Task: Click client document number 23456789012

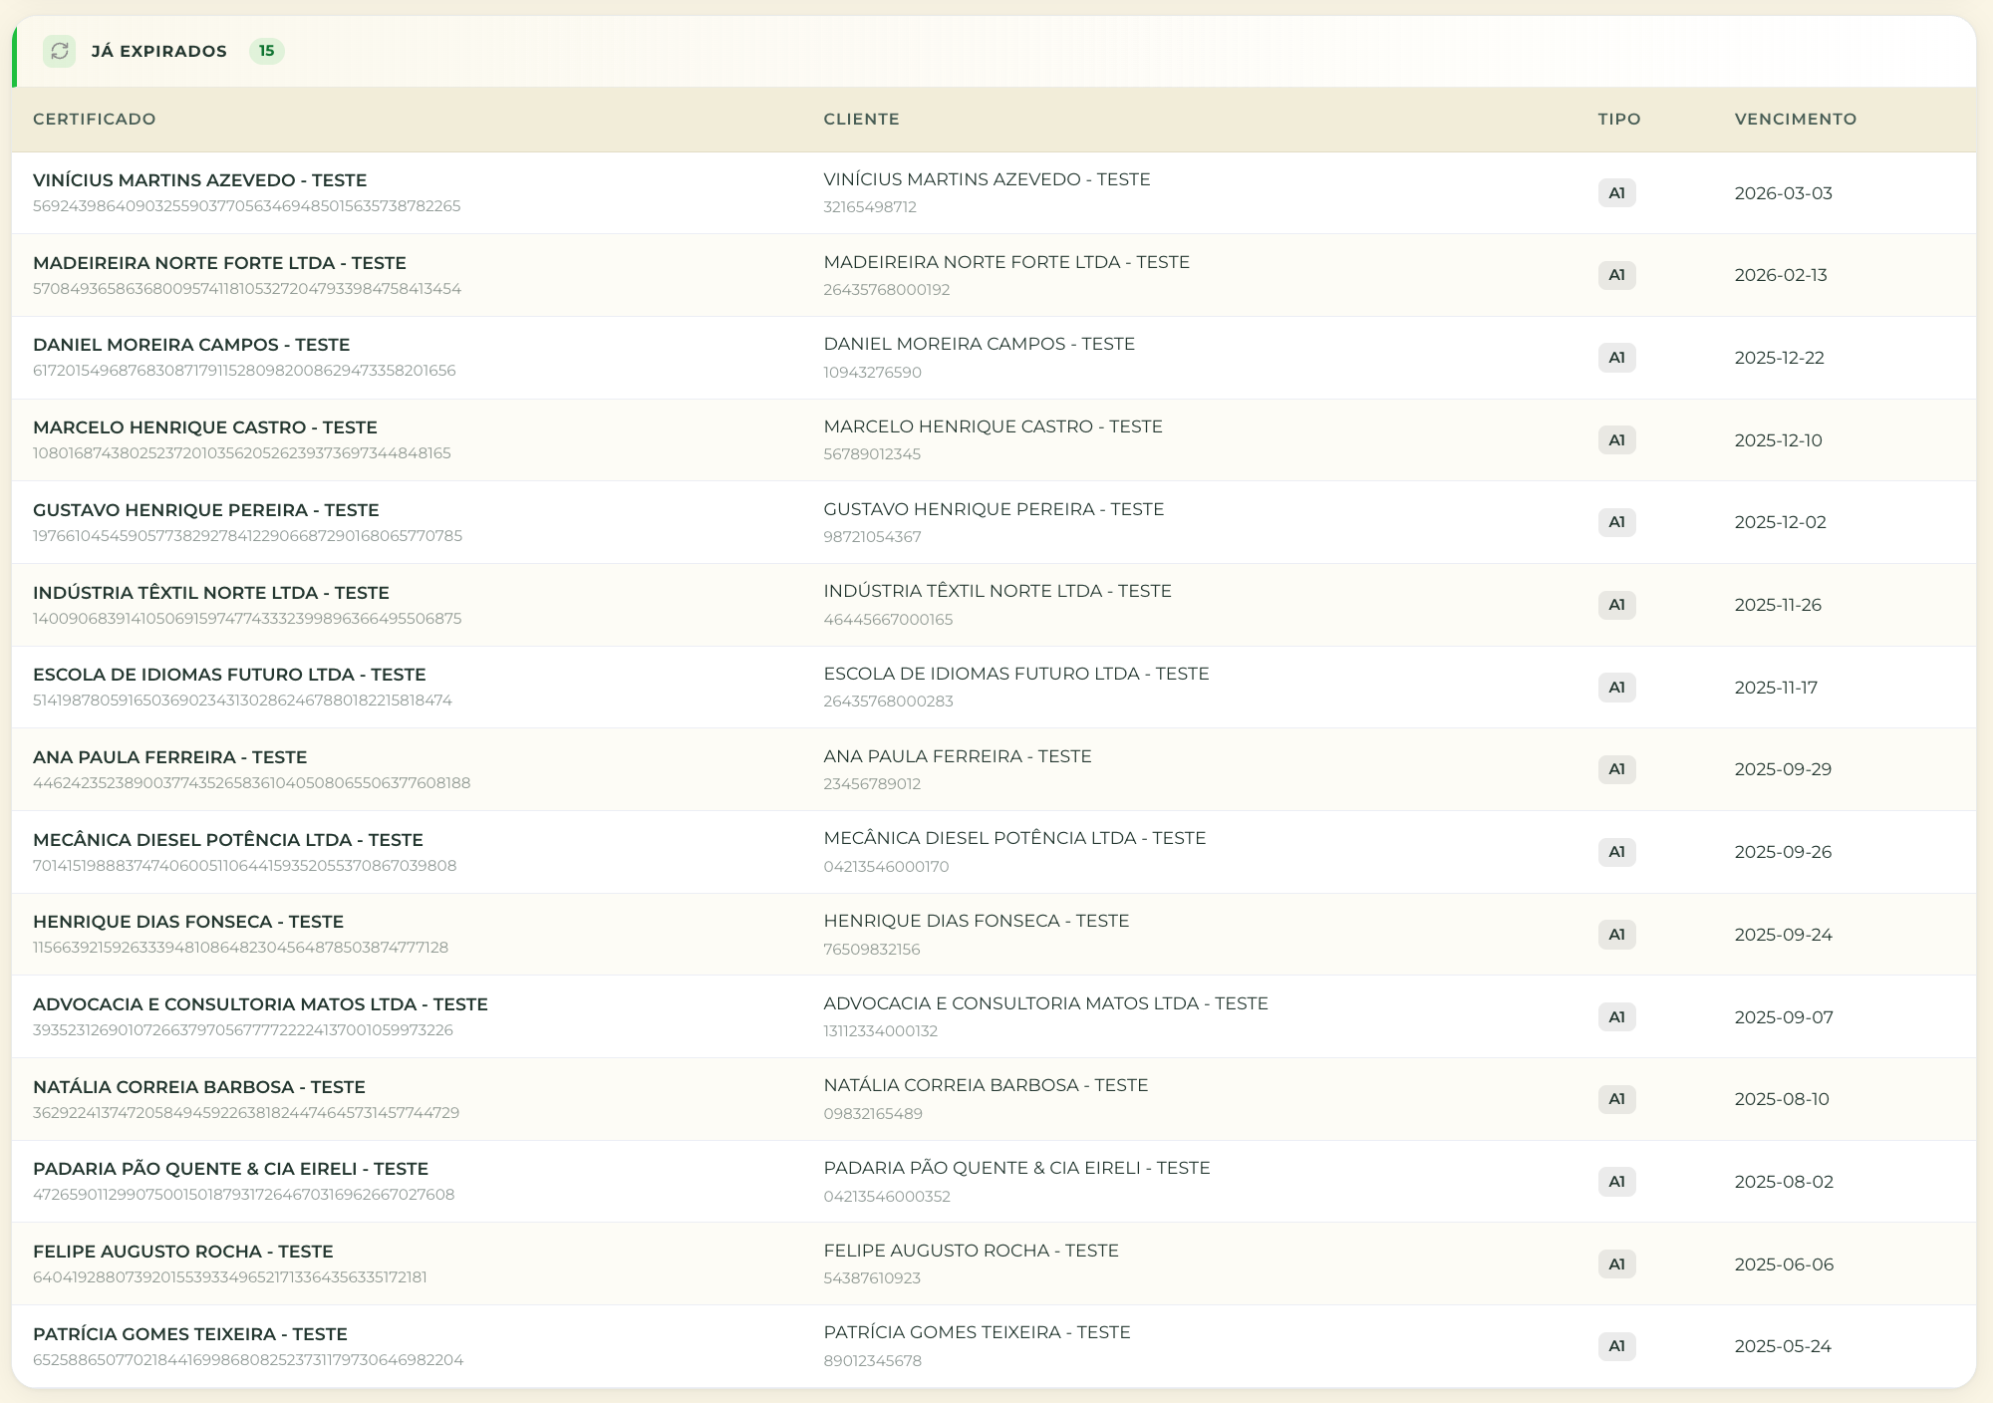Action: pyautogui.click(x=872, y=784)
